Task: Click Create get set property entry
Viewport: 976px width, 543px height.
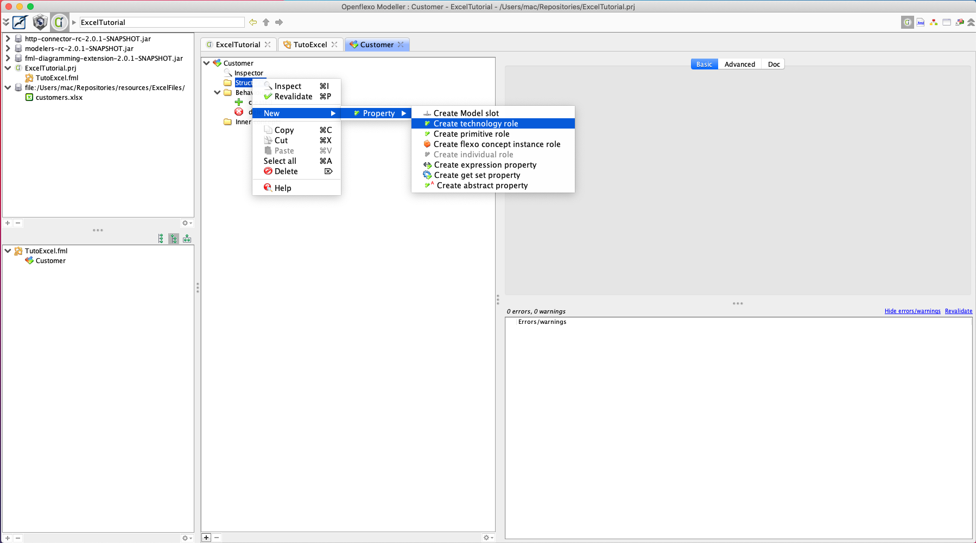Action: (493, 175)
